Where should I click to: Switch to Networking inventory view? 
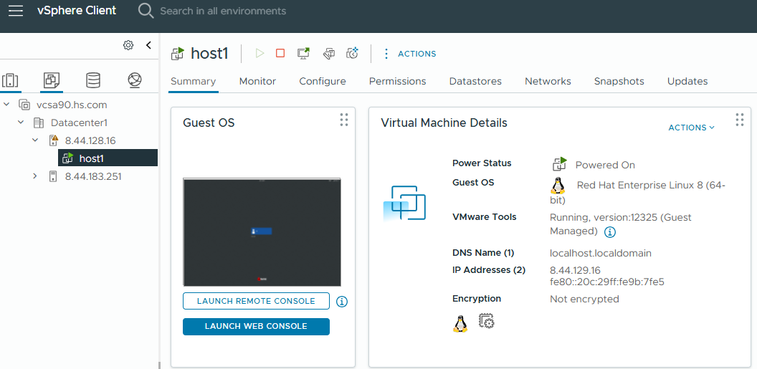click(135, 80)
